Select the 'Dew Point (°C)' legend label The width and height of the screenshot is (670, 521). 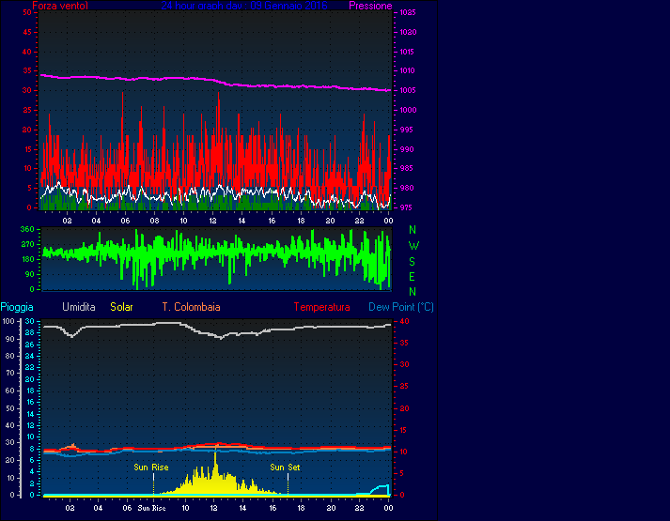401,307
